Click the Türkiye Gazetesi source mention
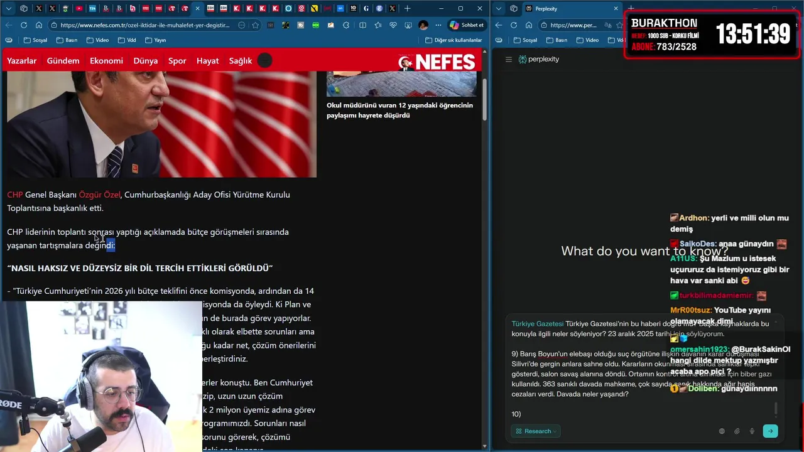This screenshot has width=804, height=452. pyautogui.click(x=537, y=324)
